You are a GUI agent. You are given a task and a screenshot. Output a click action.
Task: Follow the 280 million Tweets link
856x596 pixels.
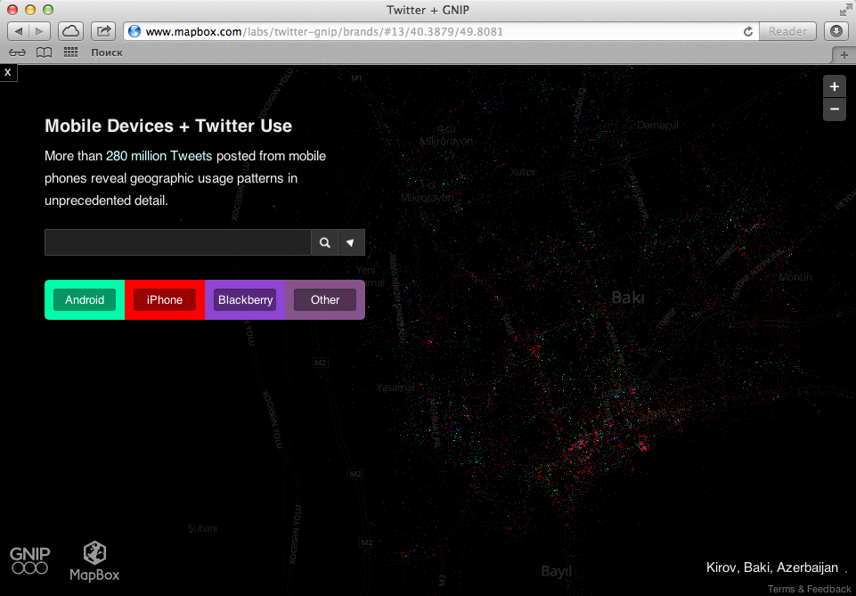[x=159, y=156]
